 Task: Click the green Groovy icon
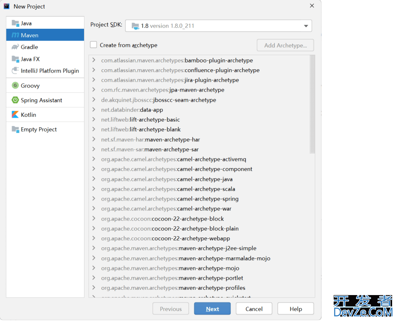coord(15,86)
